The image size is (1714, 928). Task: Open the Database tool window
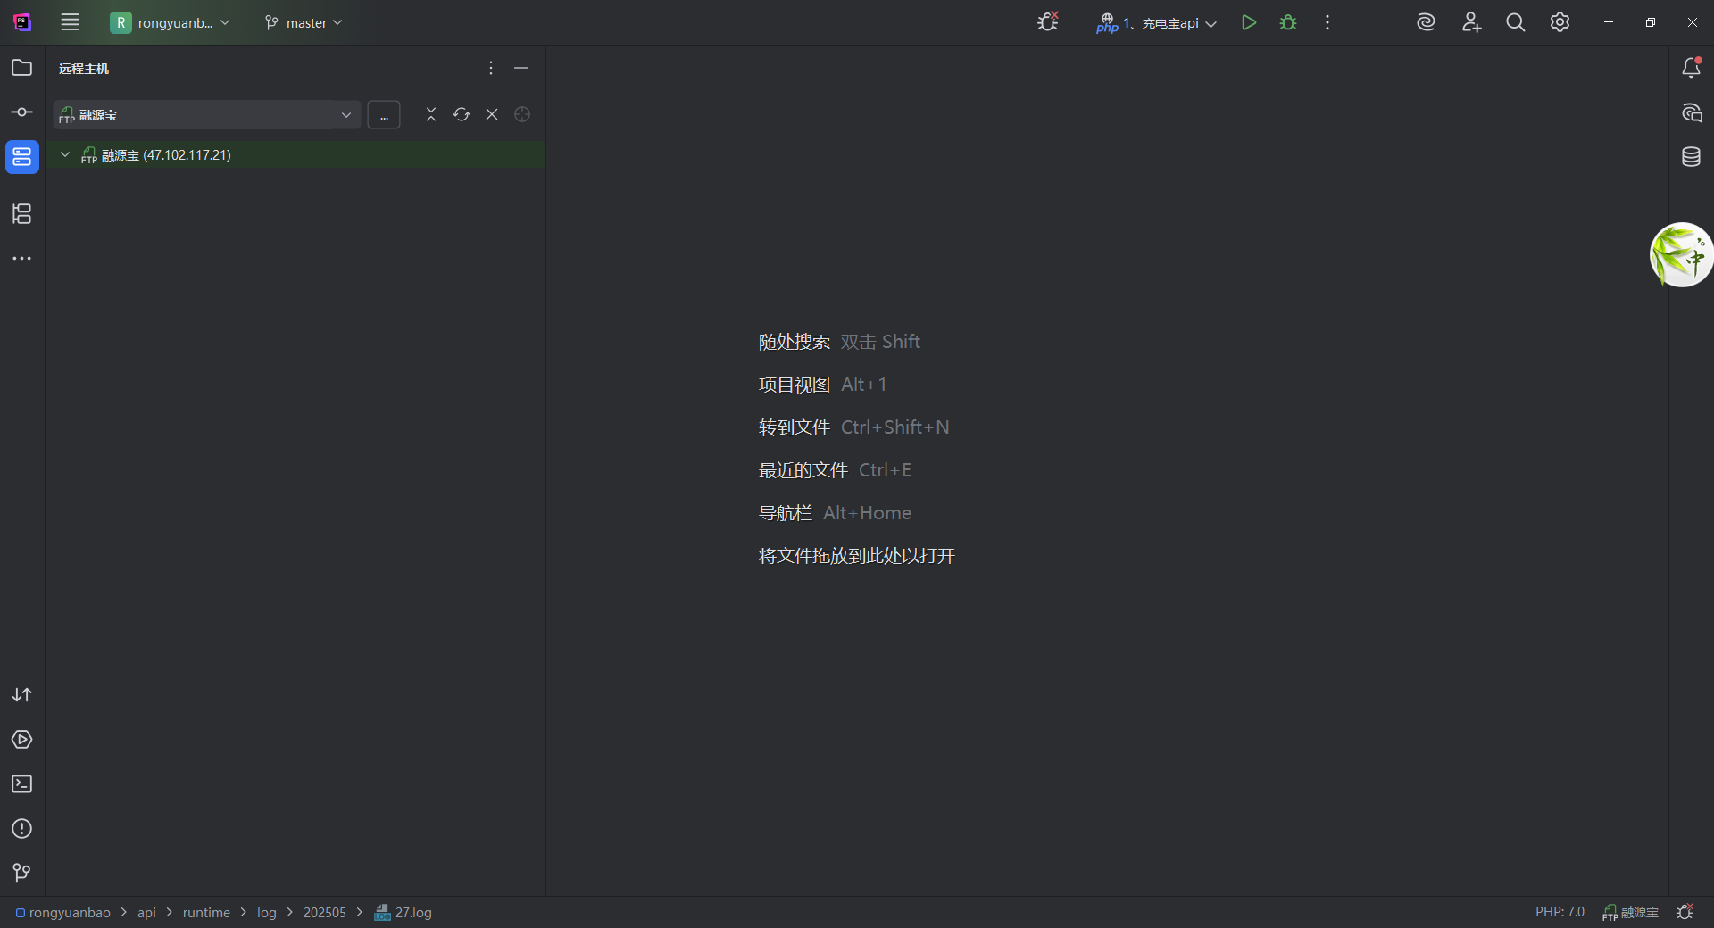pyautogui.click(x=1691, y=157)
